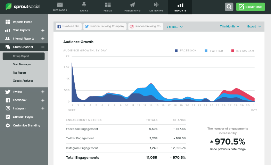The image size is (271, 165).
Task: Open the Listening waveform icon
Action: point(156,5)
